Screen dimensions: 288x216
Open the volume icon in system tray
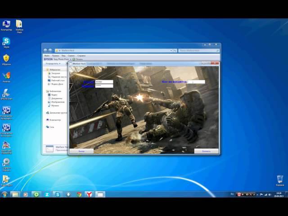pos(270,194)
